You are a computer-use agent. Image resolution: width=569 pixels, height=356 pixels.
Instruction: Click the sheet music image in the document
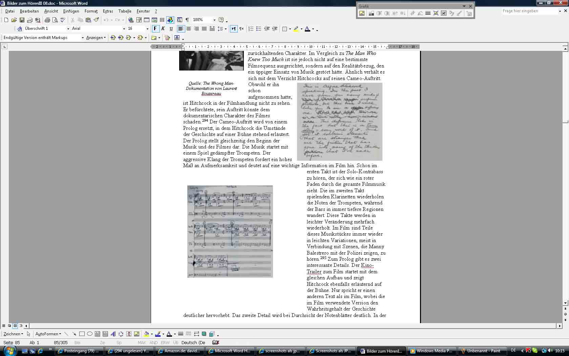(230, 232)
